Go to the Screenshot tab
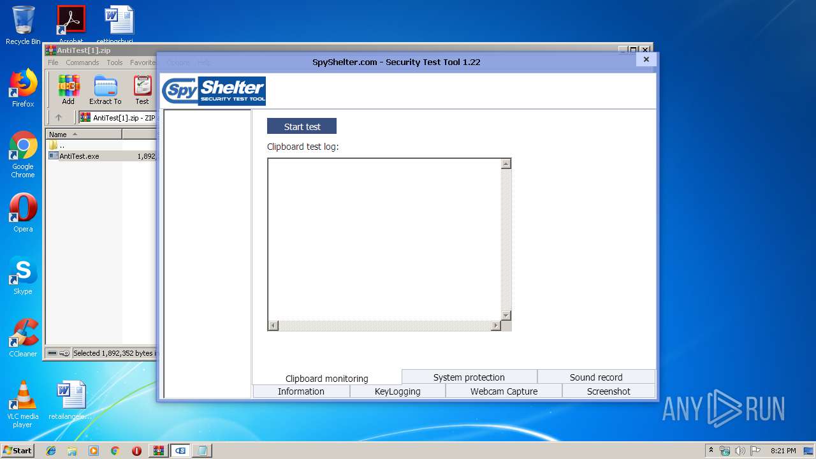 609,391
